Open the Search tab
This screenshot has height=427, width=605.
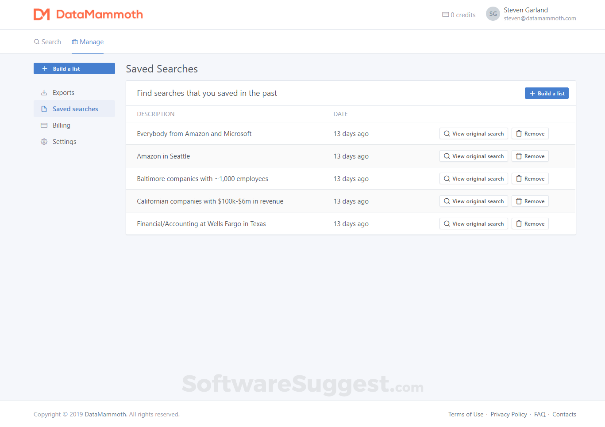(47, 42)
